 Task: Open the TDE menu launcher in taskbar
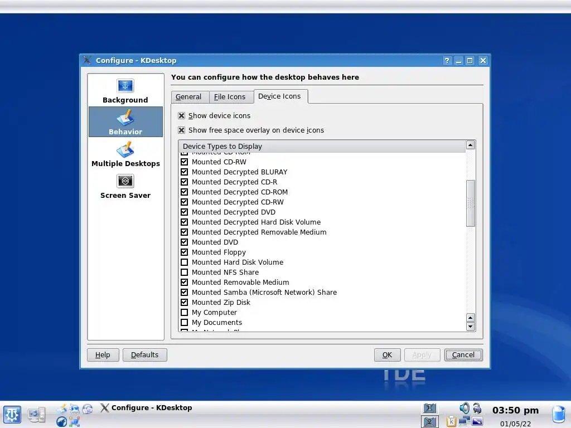(x=12, y=415)
